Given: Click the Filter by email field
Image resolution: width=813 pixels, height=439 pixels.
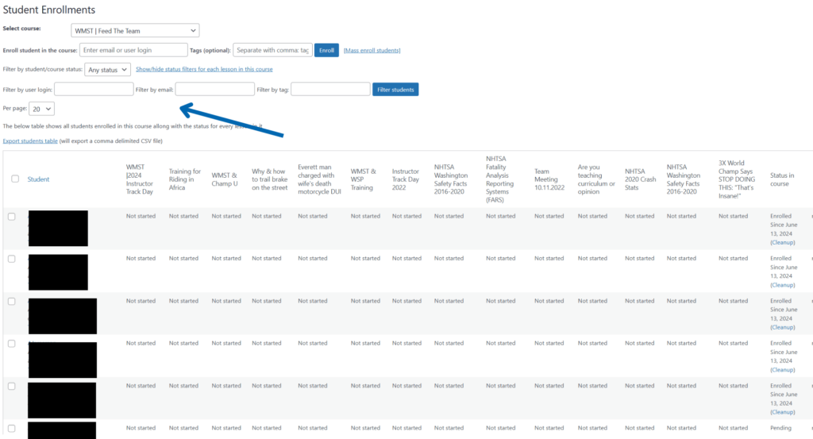Looking at the screenshot, I should coord(214,90).
